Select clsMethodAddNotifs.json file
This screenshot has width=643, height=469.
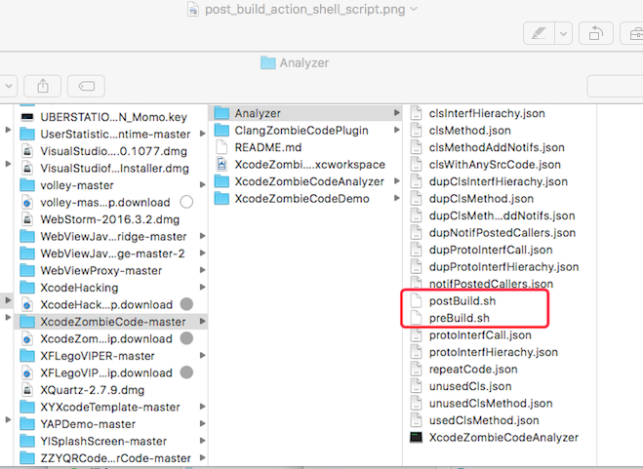tap(497, 147)
